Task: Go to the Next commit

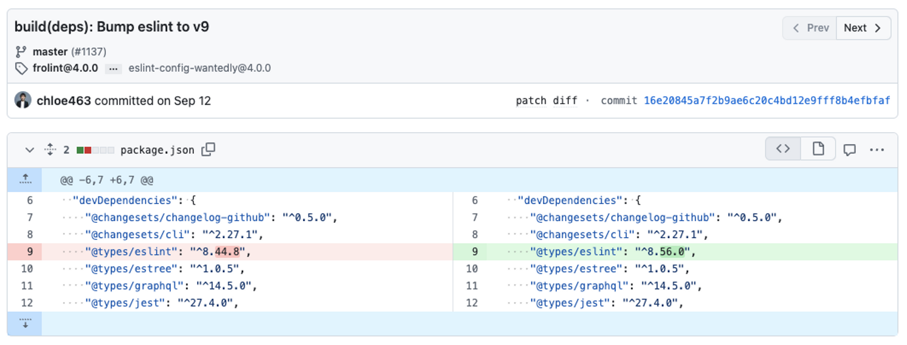Action: (863, 28)
